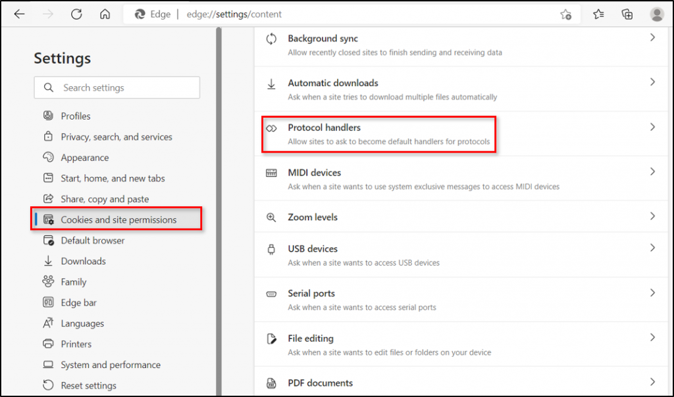Image resolution: width=674 pixels, height=397 pixels.
Task: Expand the MIDI devices chevron
Action: click(x=652, y=172)
